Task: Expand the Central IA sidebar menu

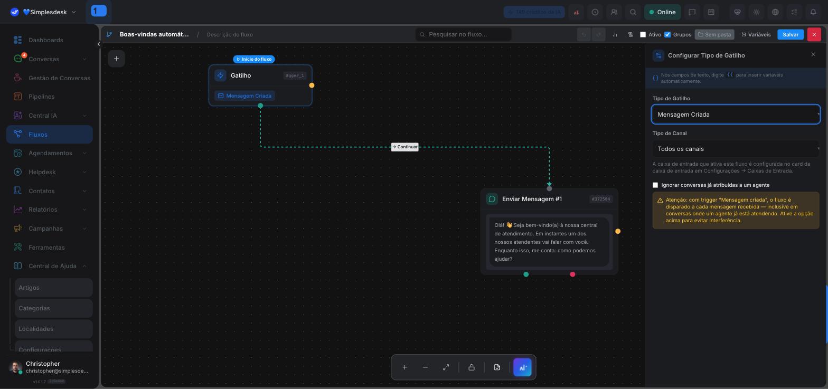Action: point(84,116)
